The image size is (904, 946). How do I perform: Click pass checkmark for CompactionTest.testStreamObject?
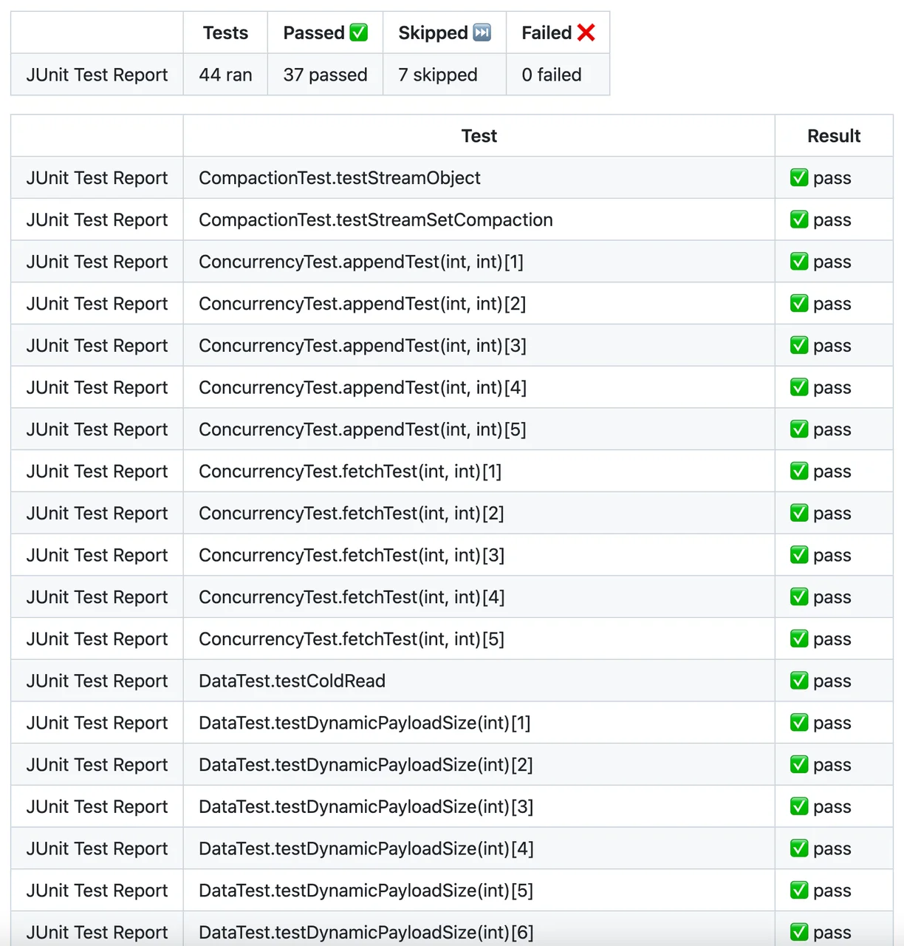pyautogui.click(x=799, y=177)
